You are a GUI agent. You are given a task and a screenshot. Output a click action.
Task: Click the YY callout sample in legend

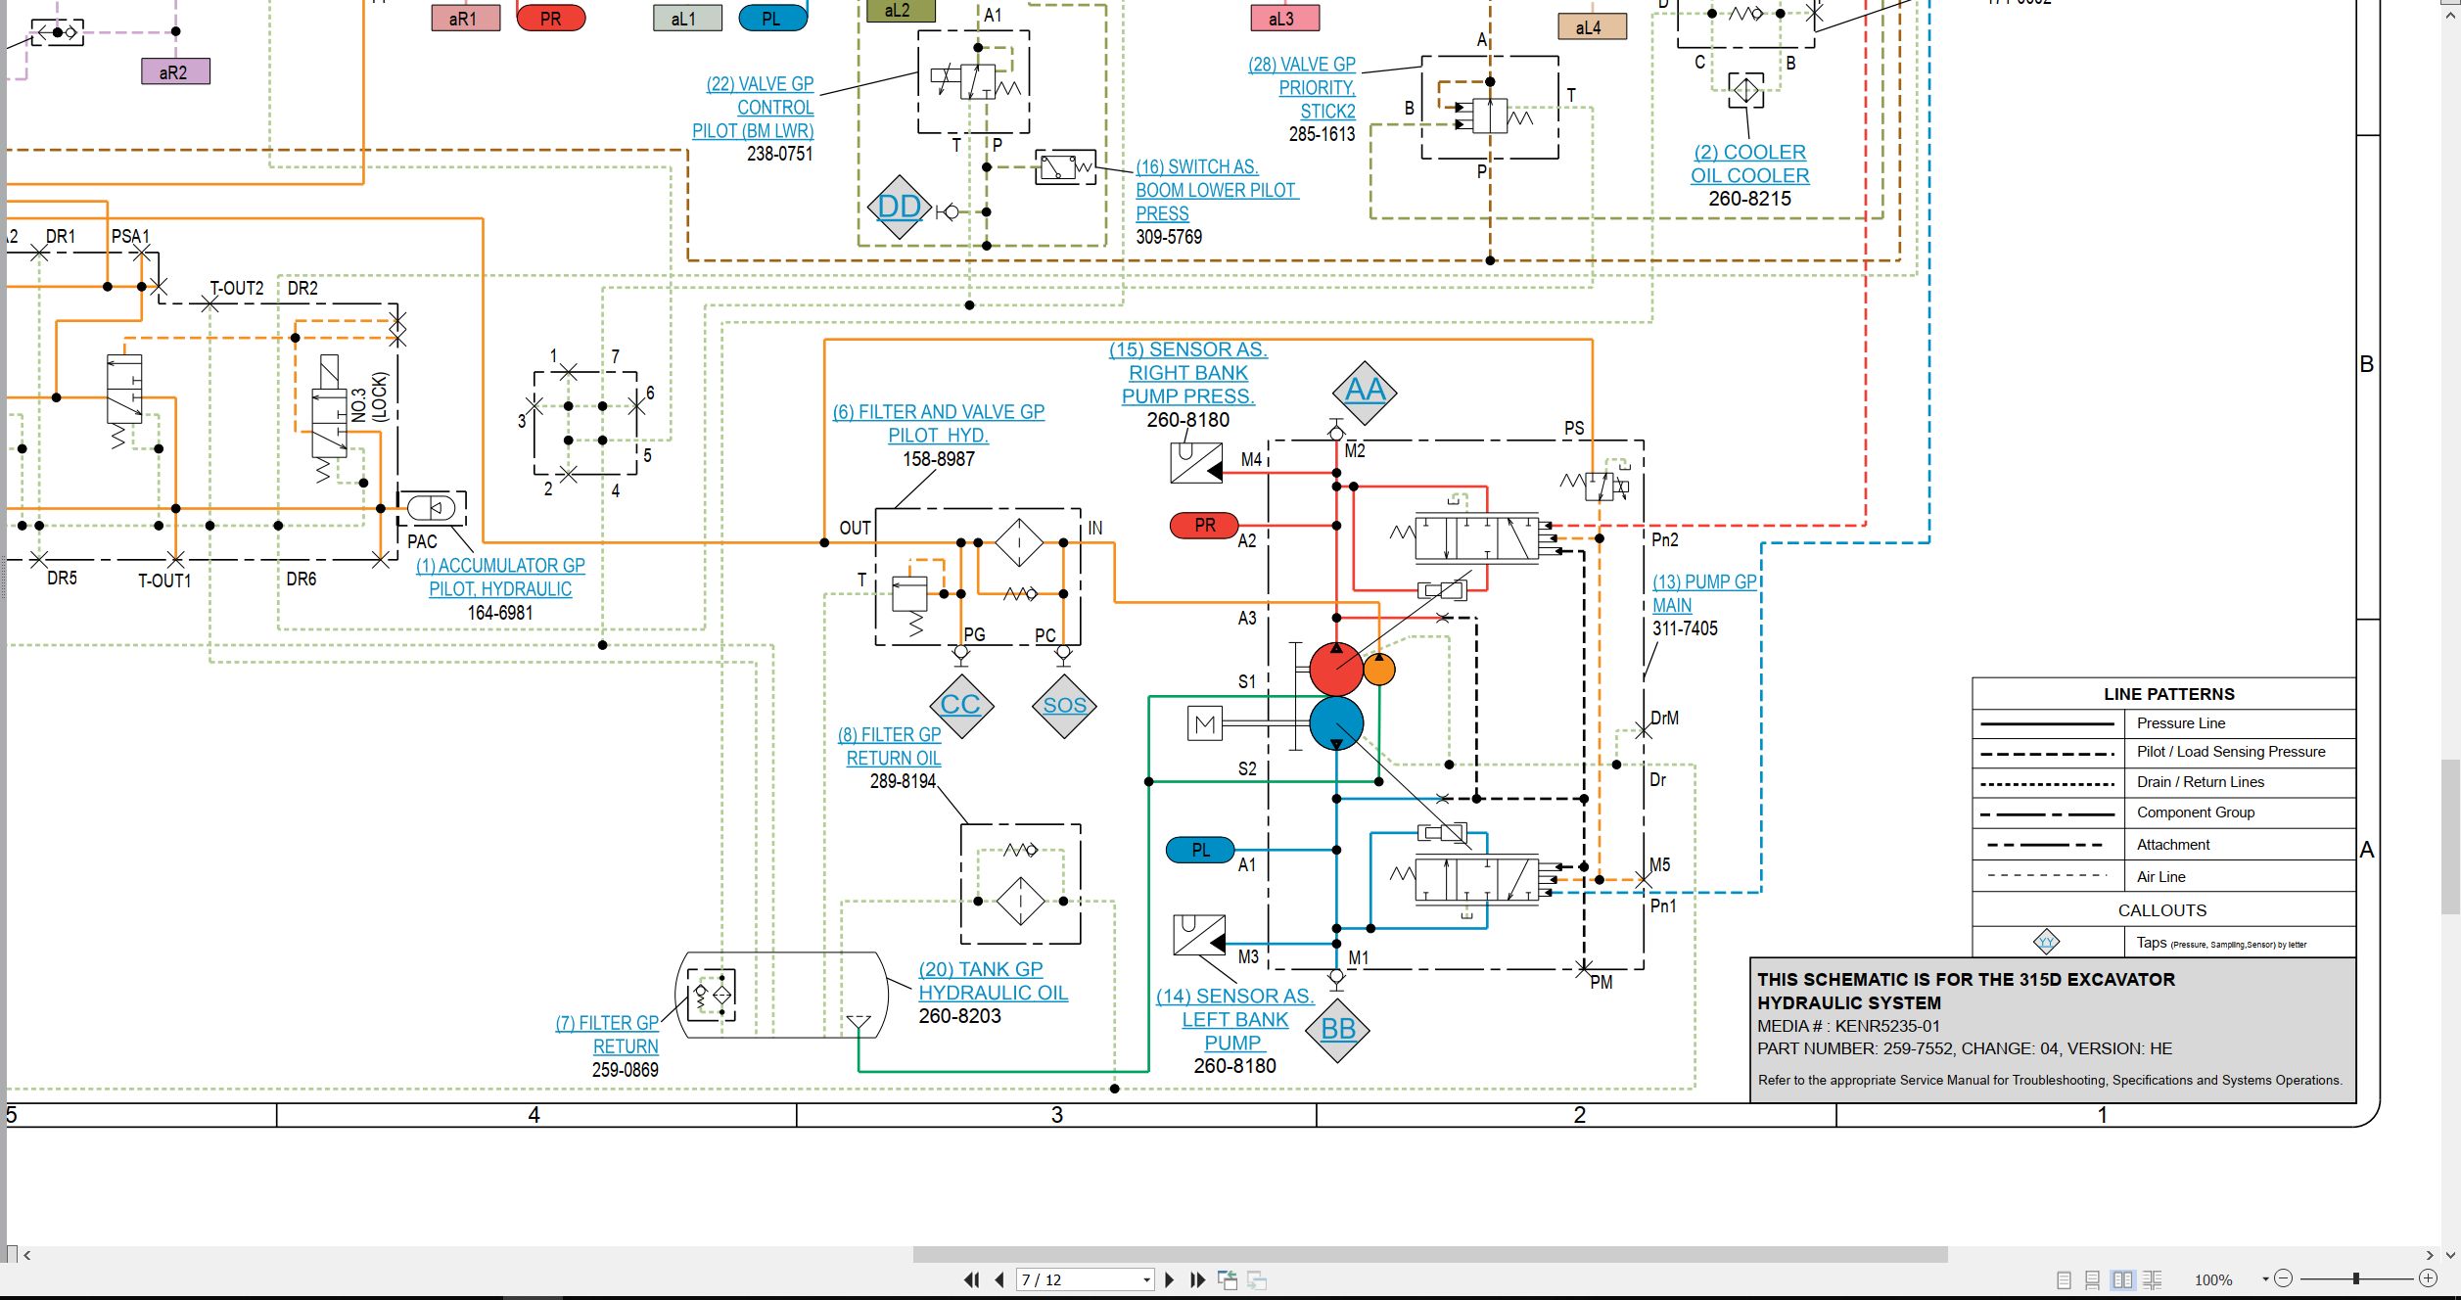pyautogui.click(x=2047, y=943)
